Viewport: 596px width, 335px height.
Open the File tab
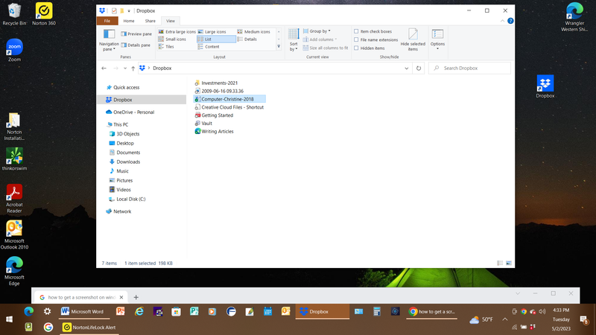tap(107, 21)
